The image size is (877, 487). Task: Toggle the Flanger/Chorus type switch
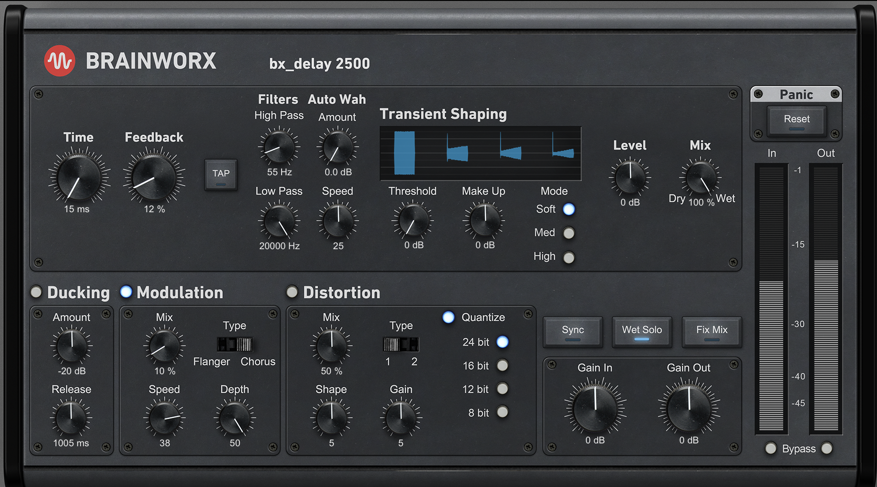(235, 344)
